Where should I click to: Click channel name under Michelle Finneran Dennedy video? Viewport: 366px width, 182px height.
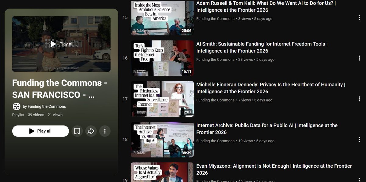point(215,100)
